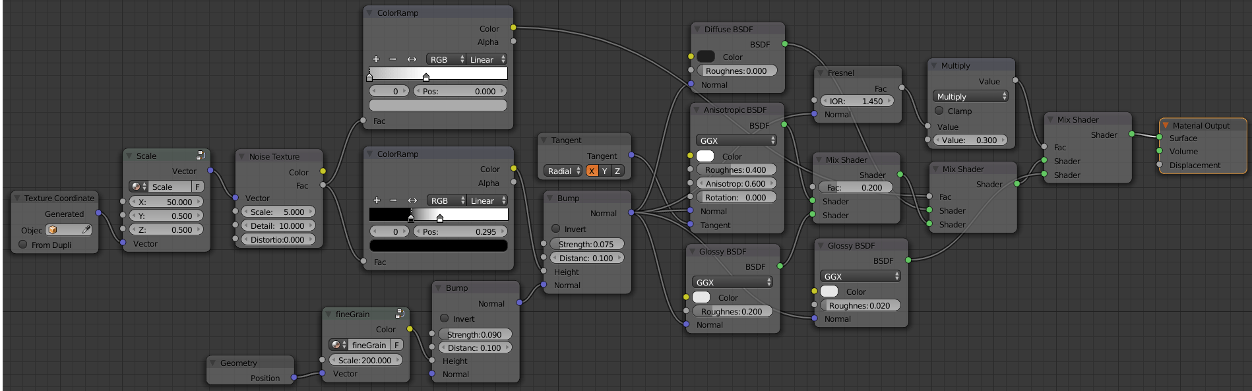
Task: Click the Pos 0.295 field in bottom ColorRamp
Action: tap(460, 231)
